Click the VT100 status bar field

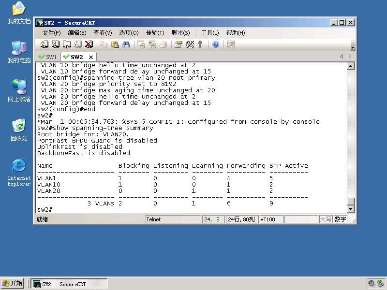tap(271, 219)
